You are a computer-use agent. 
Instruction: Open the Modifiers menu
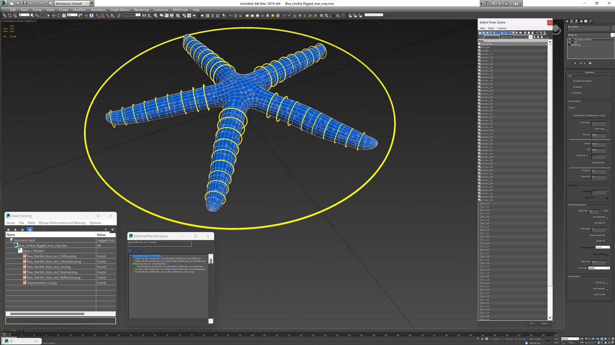click(x=79, y=10)
